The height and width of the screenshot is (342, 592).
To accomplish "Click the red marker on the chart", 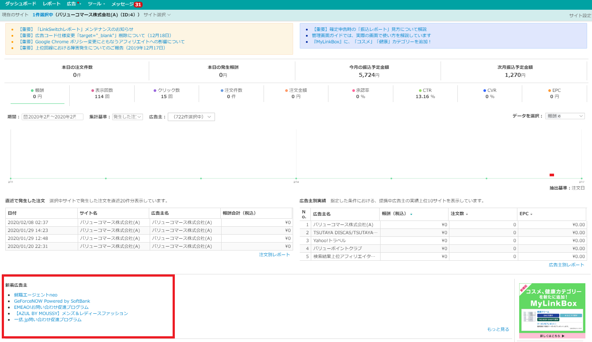I will (x=552, y=175).
